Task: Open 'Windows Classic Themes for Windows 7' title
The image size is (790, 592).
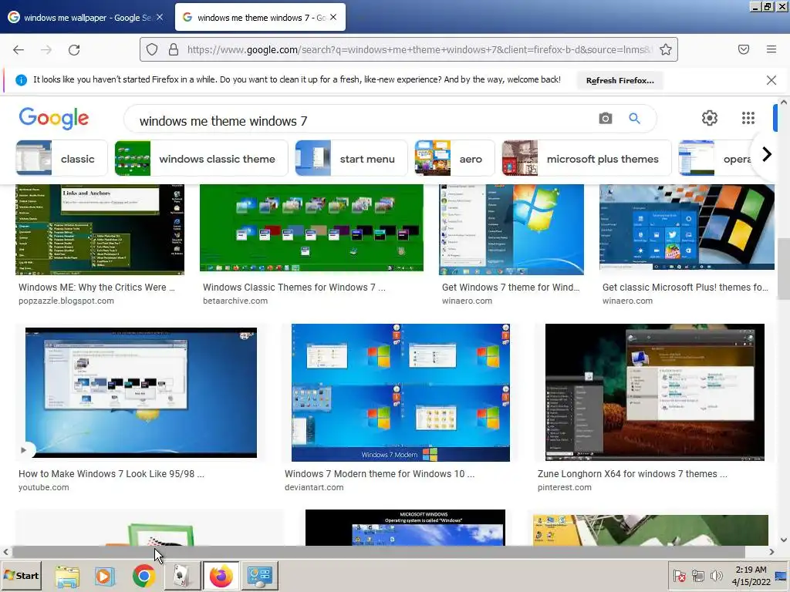Action: [294, 288]
